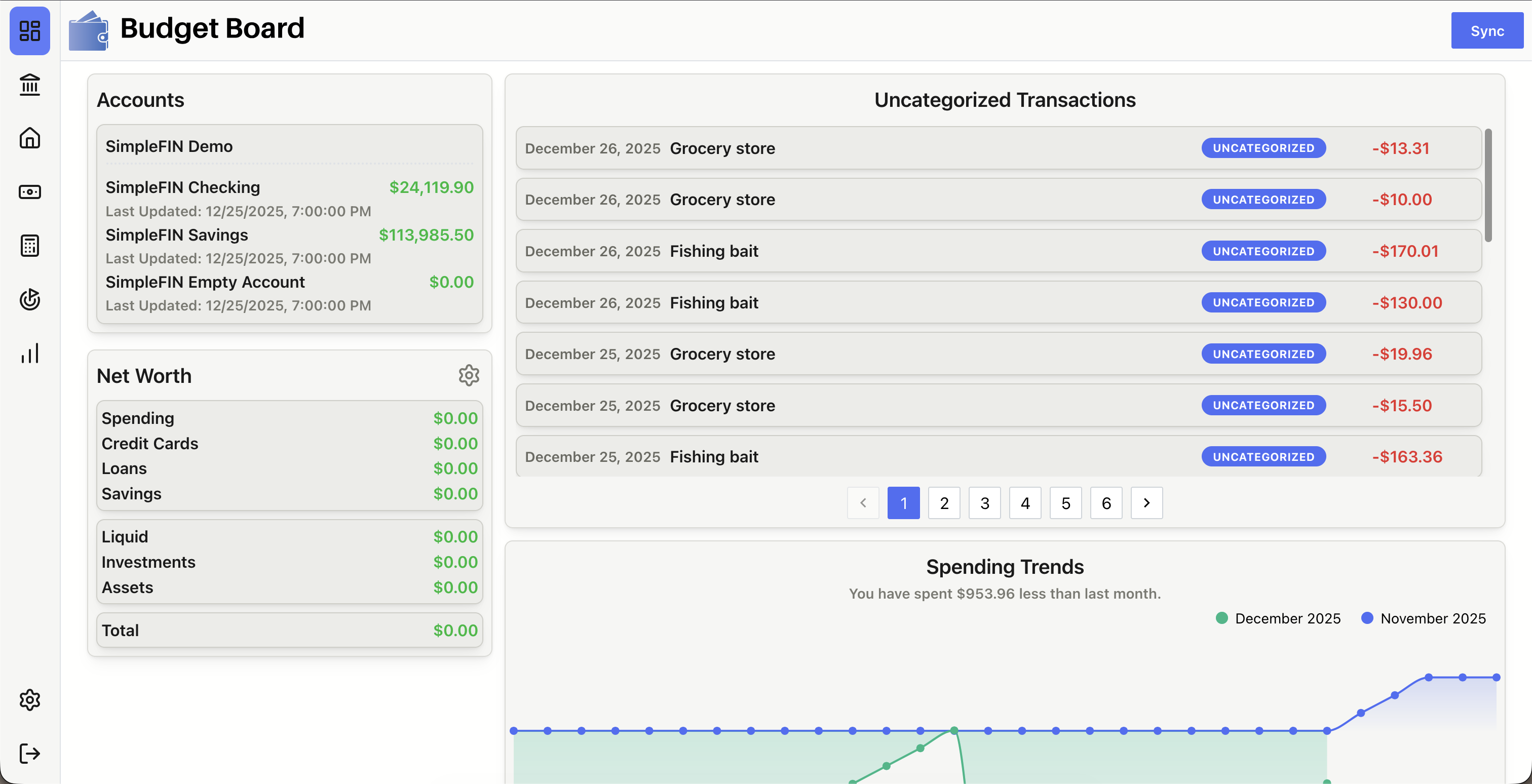1532x784 pixels.
Task: Click SimpleFIN Savings account name
Action: point(177,235)
